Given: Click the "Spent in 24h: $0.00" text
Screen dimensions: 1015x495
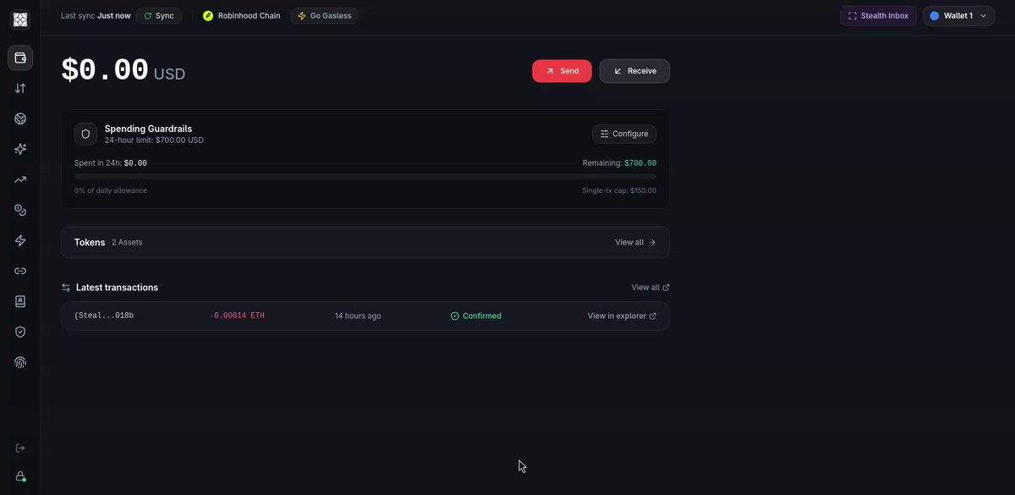Looking at the screenshot, I should click(x=111, y=163).
